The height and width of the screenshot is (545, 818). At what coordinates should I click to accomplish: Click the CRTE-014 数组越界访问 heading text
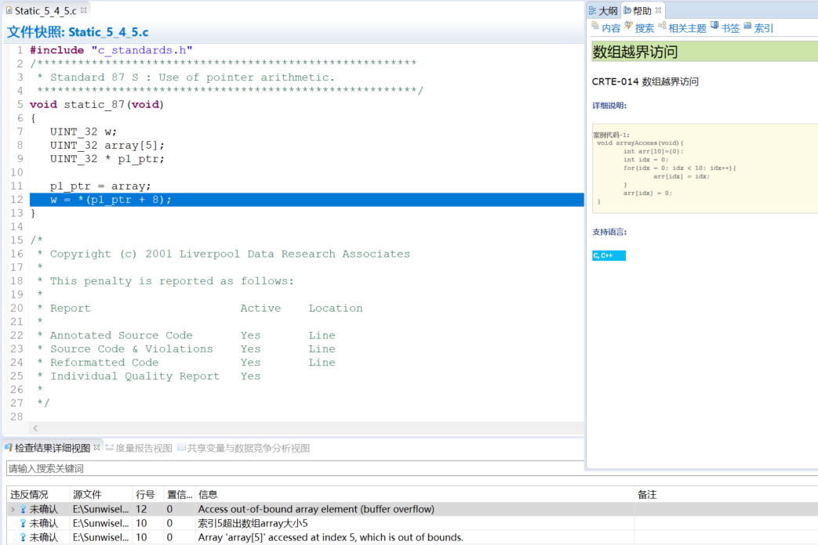[x=645, y=81]
